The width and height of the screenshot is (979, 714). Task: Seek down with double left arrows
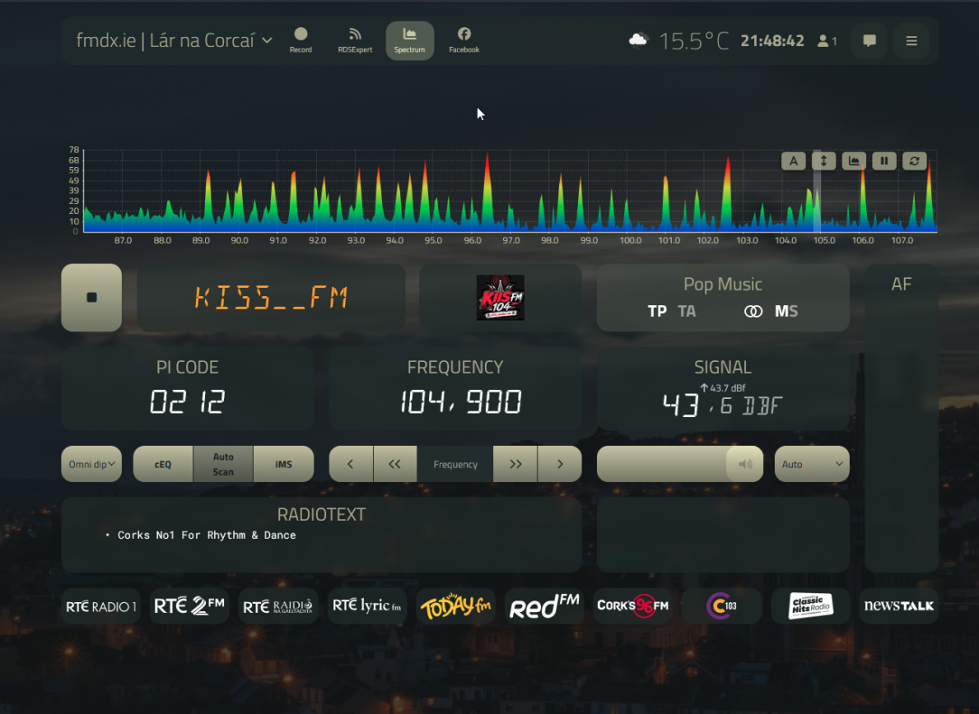pos(395,464)
